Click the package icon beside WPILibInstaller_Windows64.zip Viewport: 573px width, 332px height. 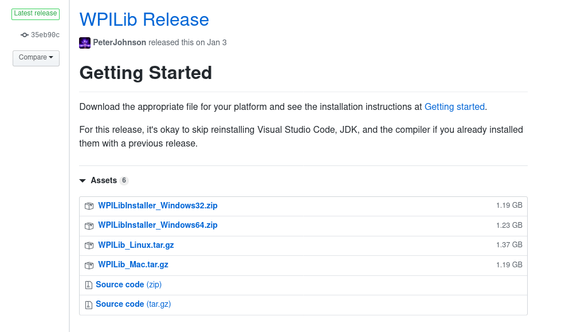(89, 226)
